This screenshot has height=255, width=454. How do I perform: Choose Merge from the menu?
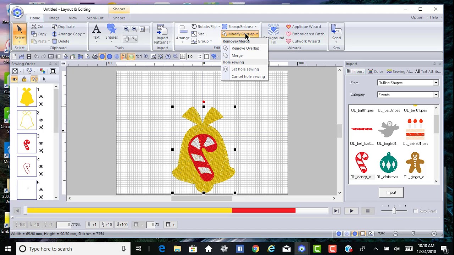pos(245,56)
